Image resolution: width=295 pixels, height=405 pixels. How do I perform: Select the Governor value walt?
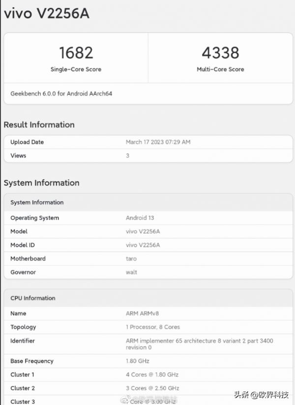(131, 272)
